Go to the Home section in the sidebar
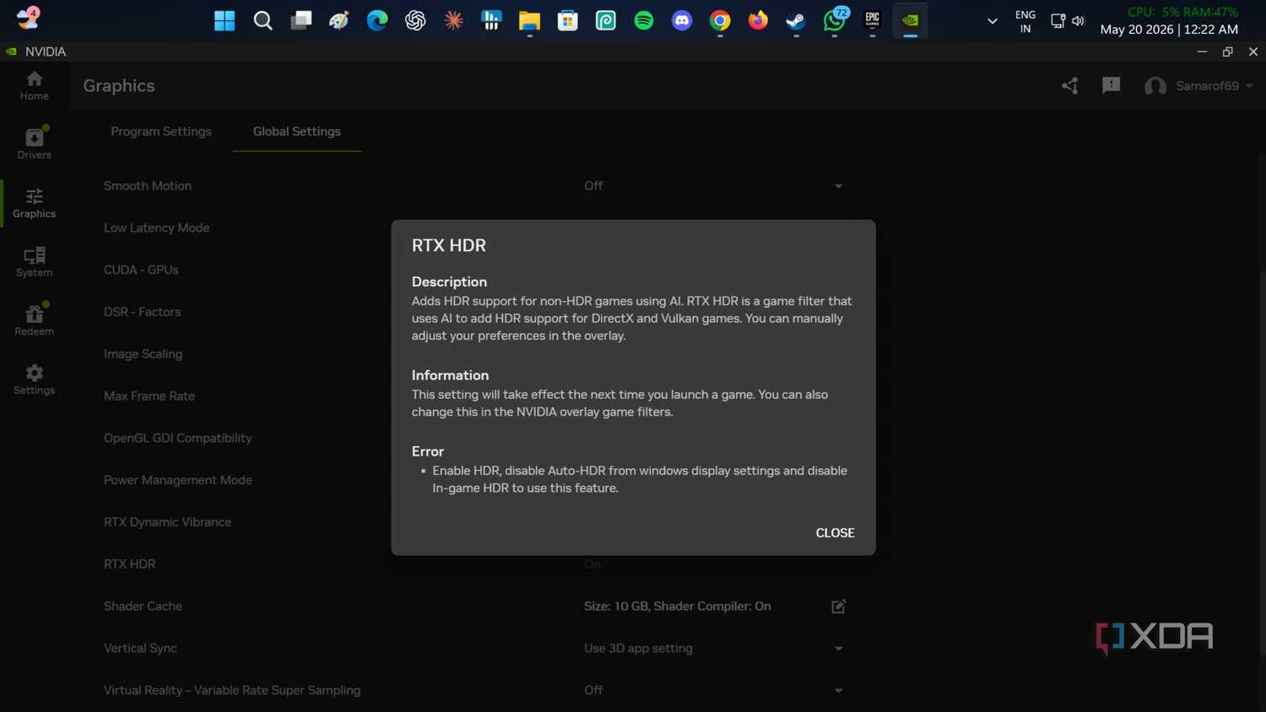Screen dimensions: 1266x712 pos(35,85)
